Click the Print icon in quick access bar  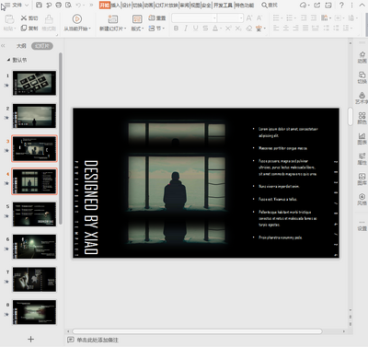tap(59, 5)
